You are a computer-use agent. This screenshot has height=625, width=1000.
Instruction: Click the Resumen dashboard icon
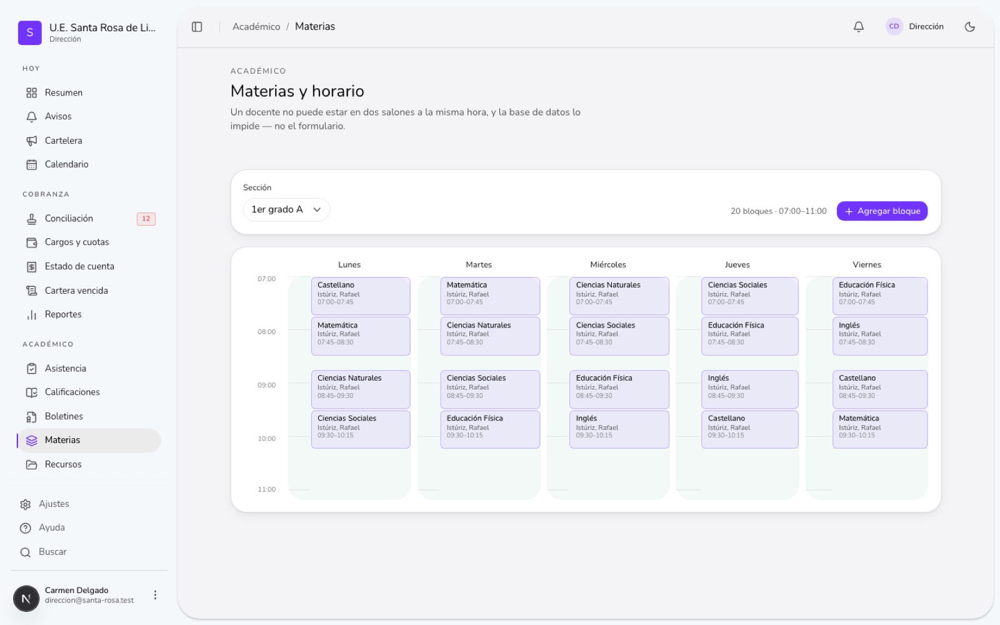(x=32, y=93)
